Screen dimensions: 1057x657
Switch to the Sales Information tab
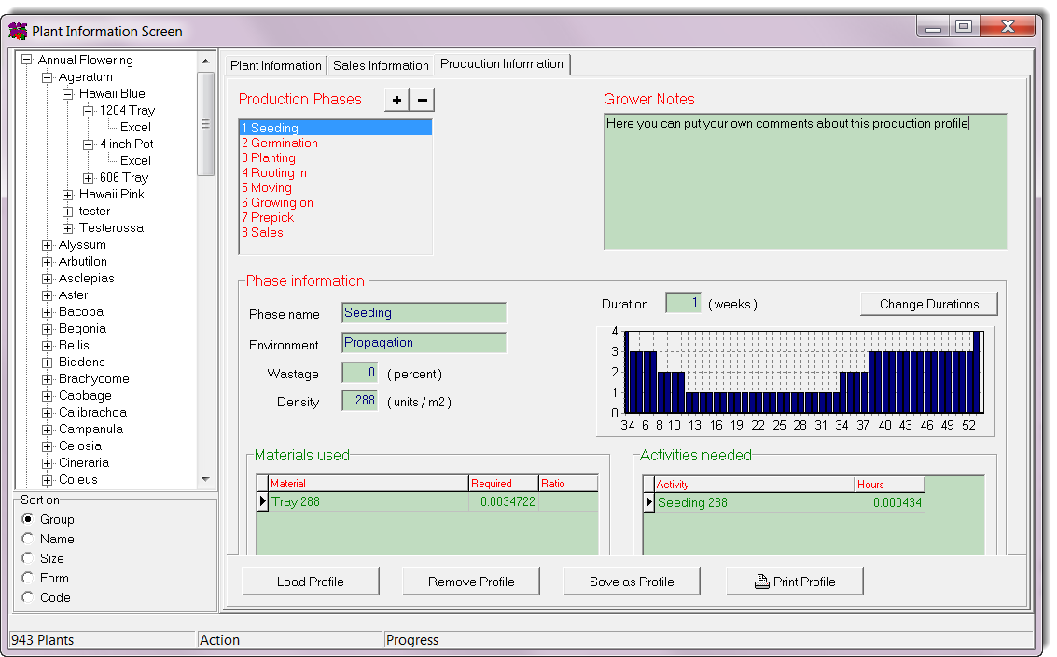point(381,65)
